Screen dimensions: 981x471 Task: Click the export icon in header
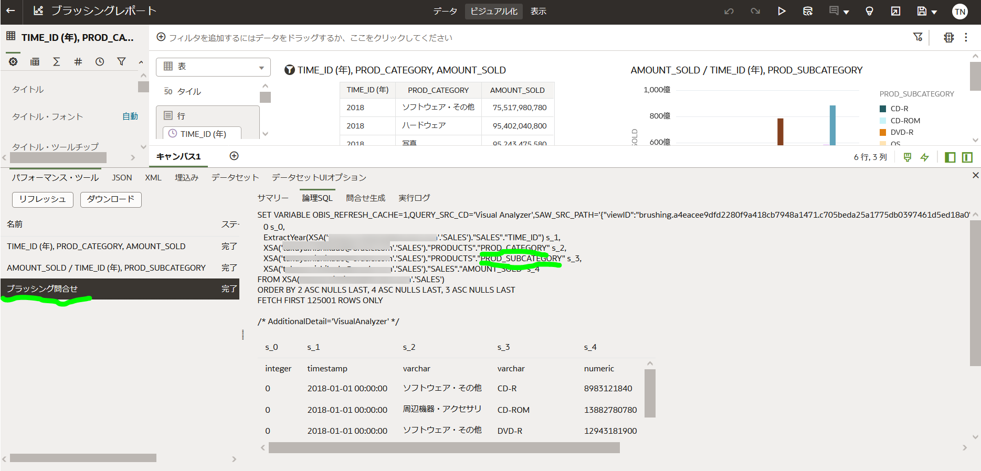coord(895,11)
